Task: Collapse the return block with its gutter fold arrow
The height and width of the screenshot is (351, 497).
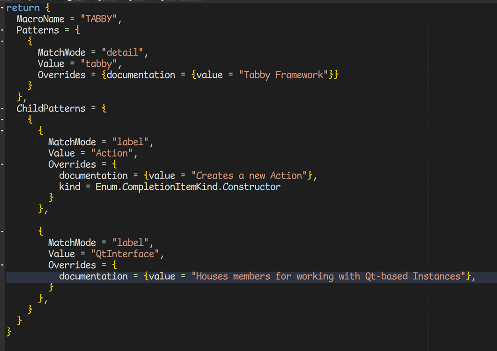Action: click(2, 8)
